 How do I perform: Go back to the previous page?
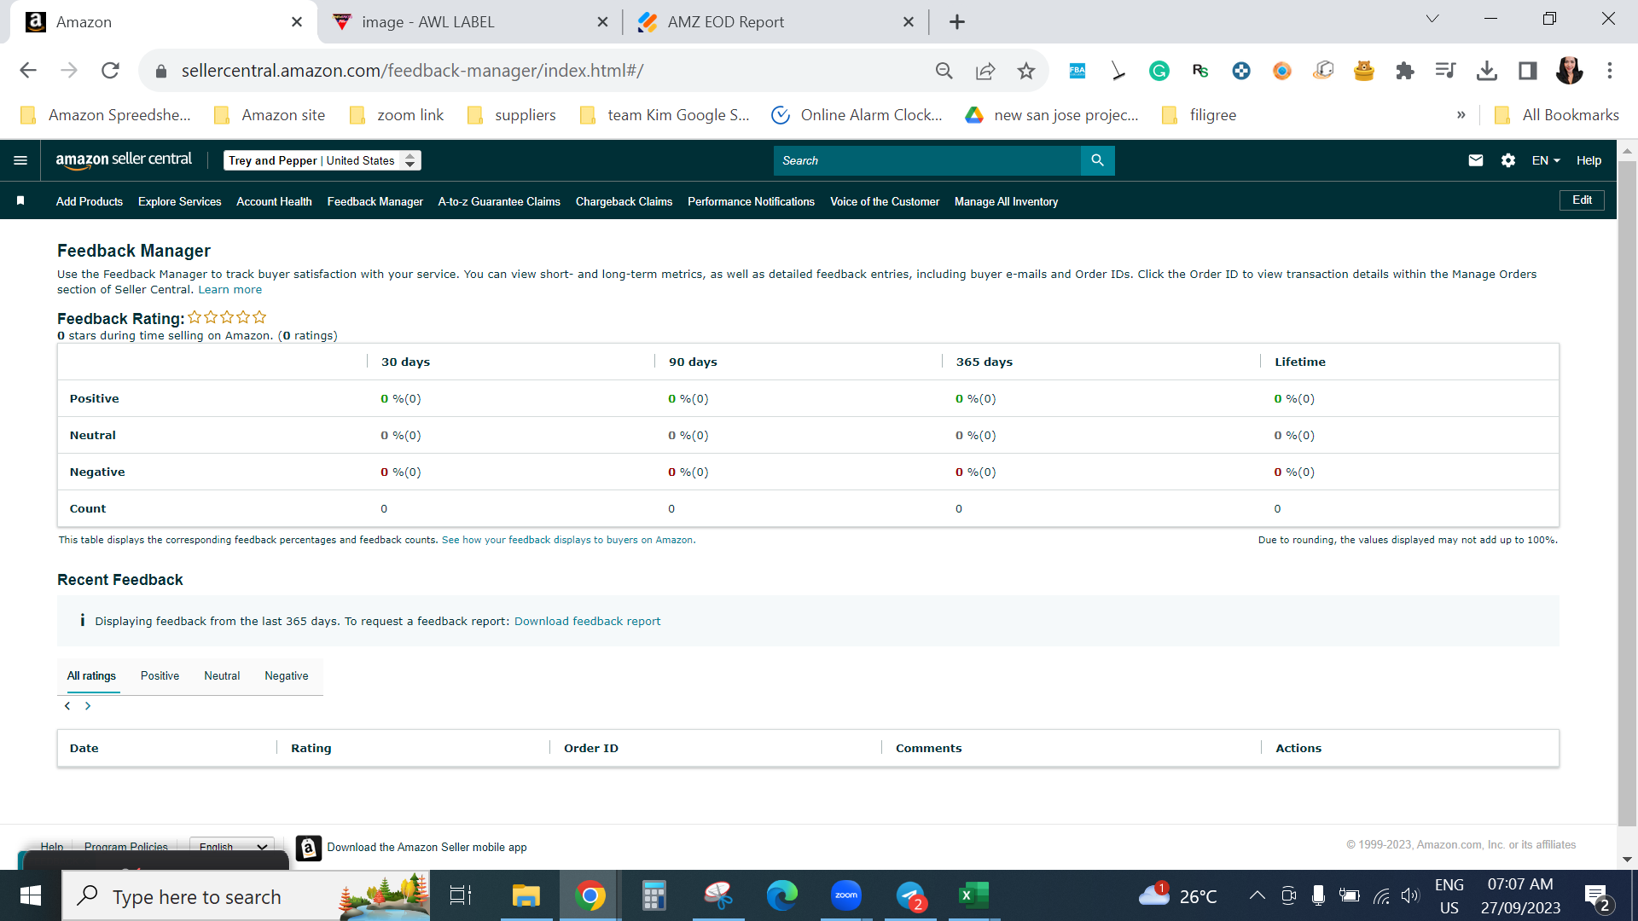tap(28, 71)
